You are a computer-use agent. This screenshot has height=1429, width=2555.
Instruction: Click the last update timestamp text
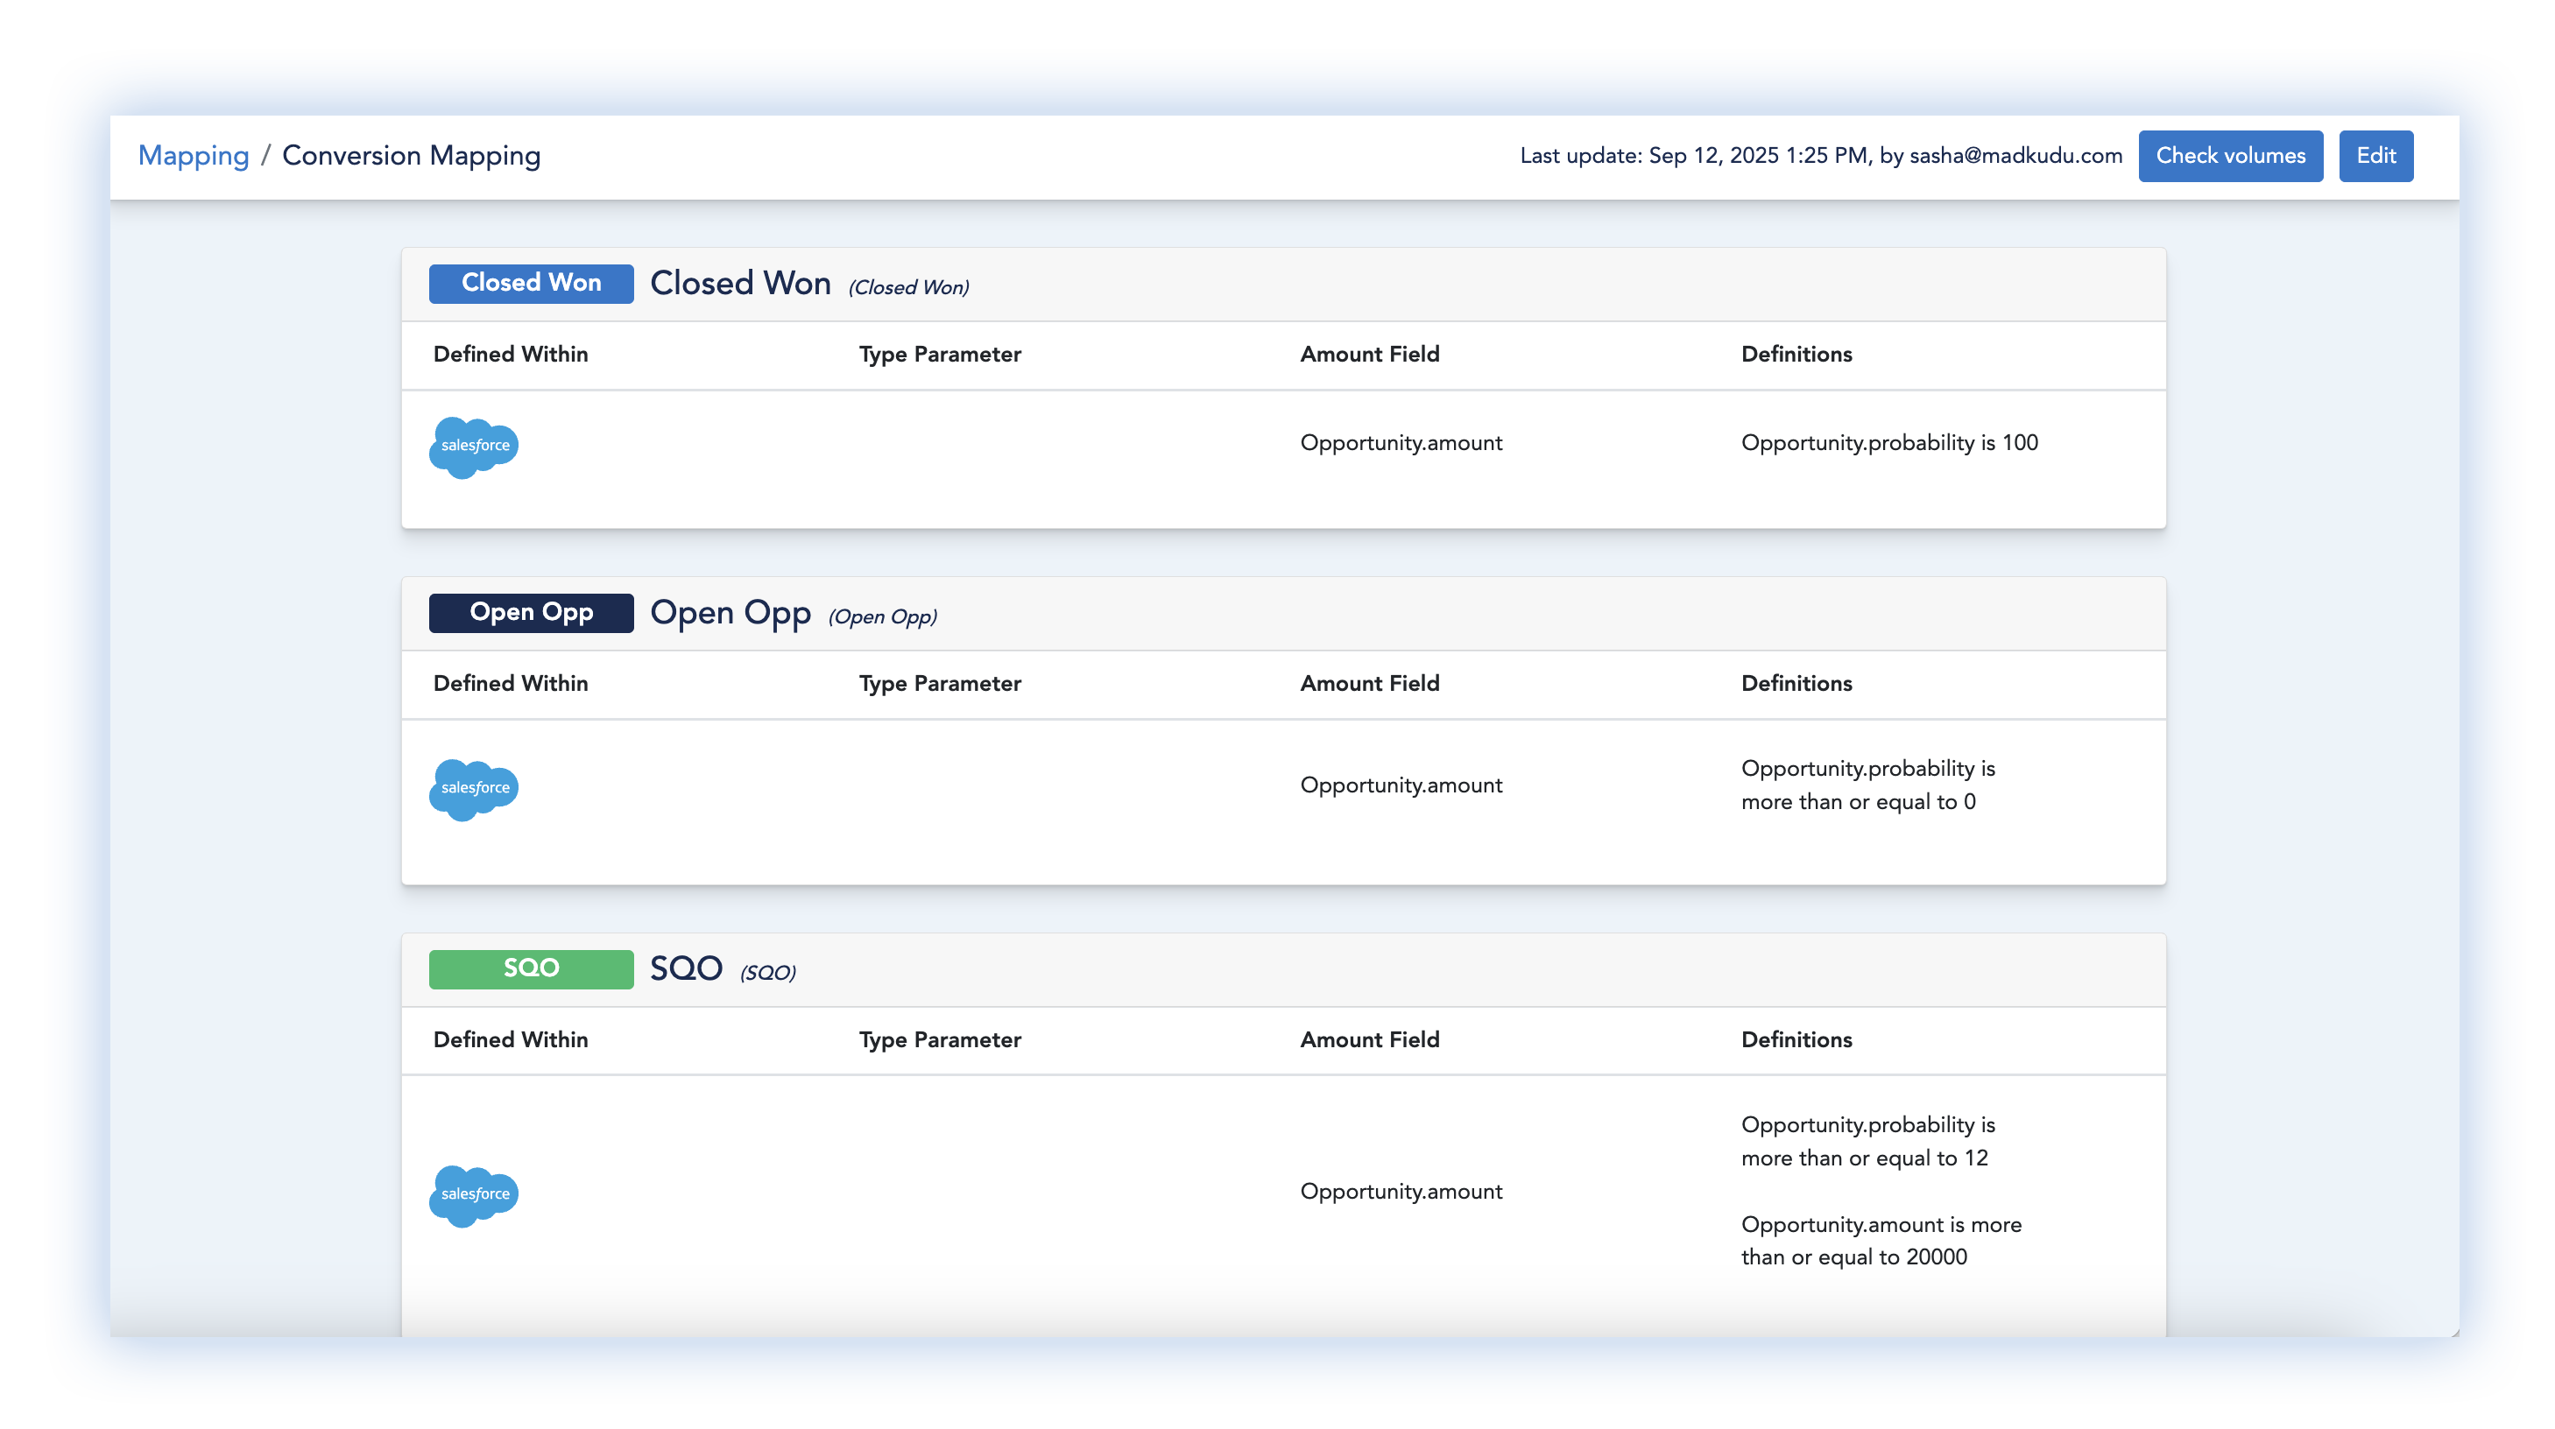[x=1820, y=156]
